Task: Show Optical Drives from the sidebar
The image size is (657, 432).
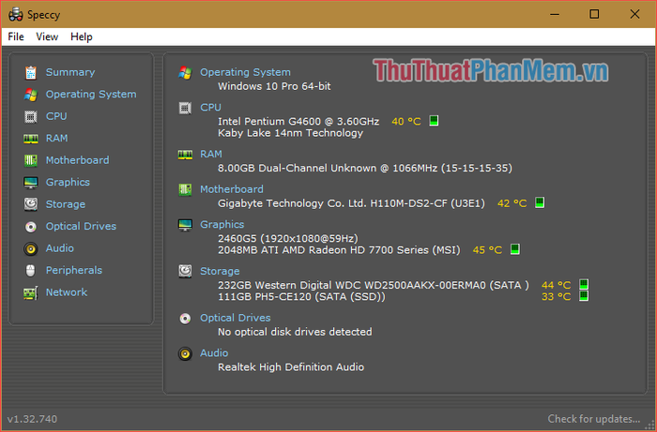Action: click(81, 226)
